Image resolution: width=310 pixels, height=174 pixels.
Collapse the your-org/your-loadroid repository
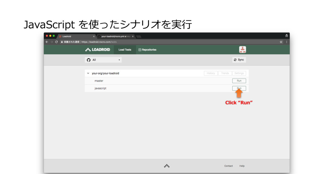pyautogui.click(x=88, y=73)
